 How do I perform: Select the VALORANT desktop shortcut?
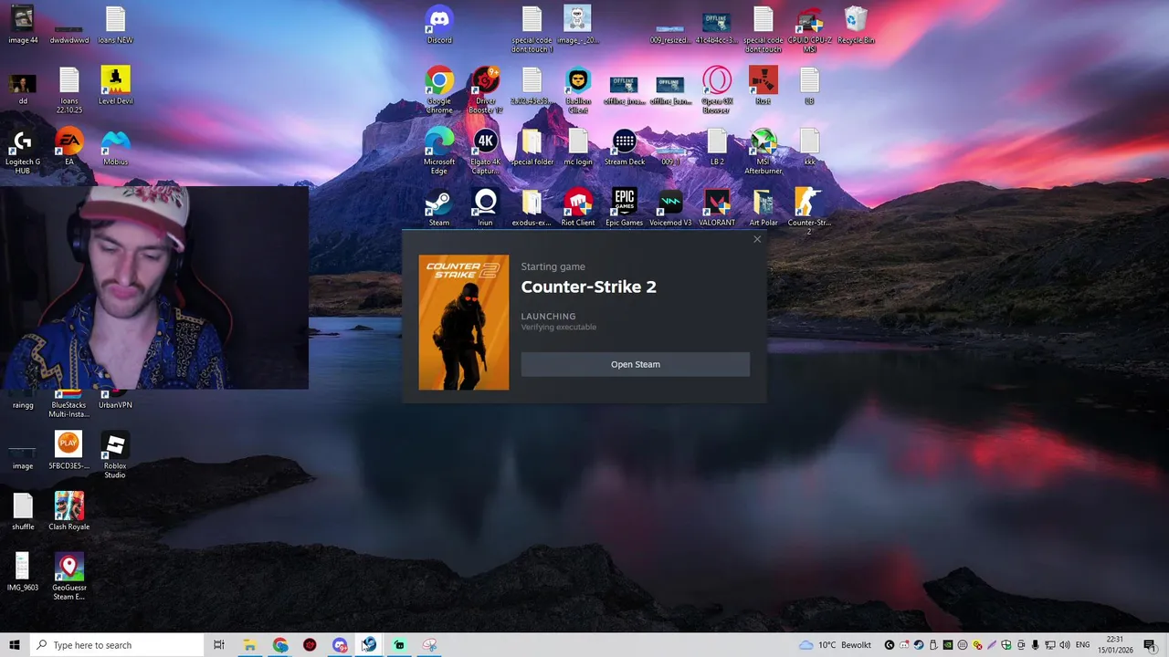point(717,207)
